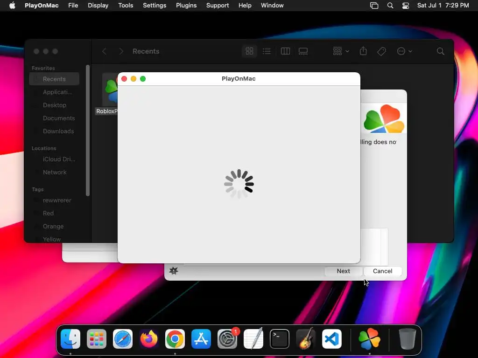
Task: Select the Yellow tag in sidebar
Action: point(54,239)
